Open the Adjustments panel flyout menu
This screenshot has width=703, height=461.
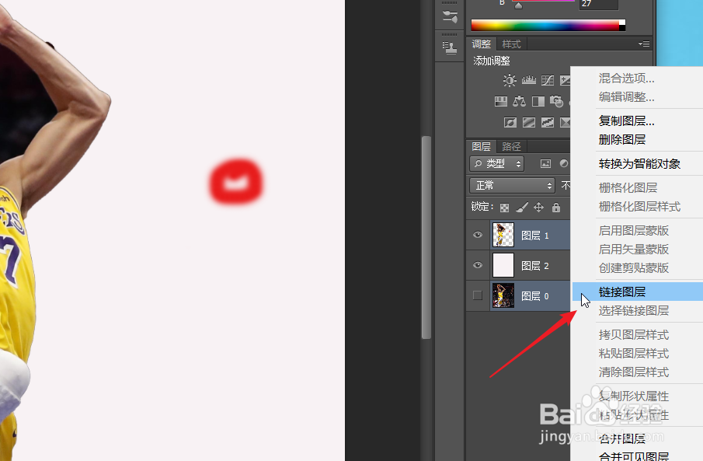[x=644, y=44]
